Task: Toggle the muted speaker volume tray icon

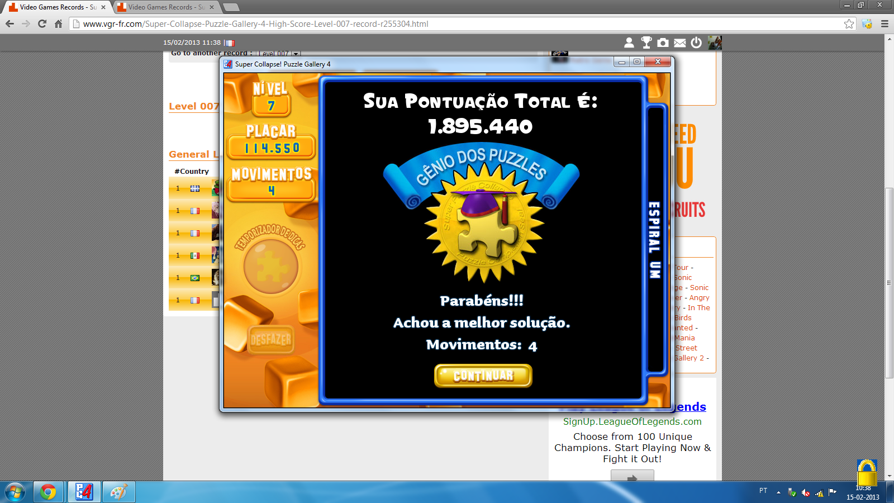Action: click(805, 492)
